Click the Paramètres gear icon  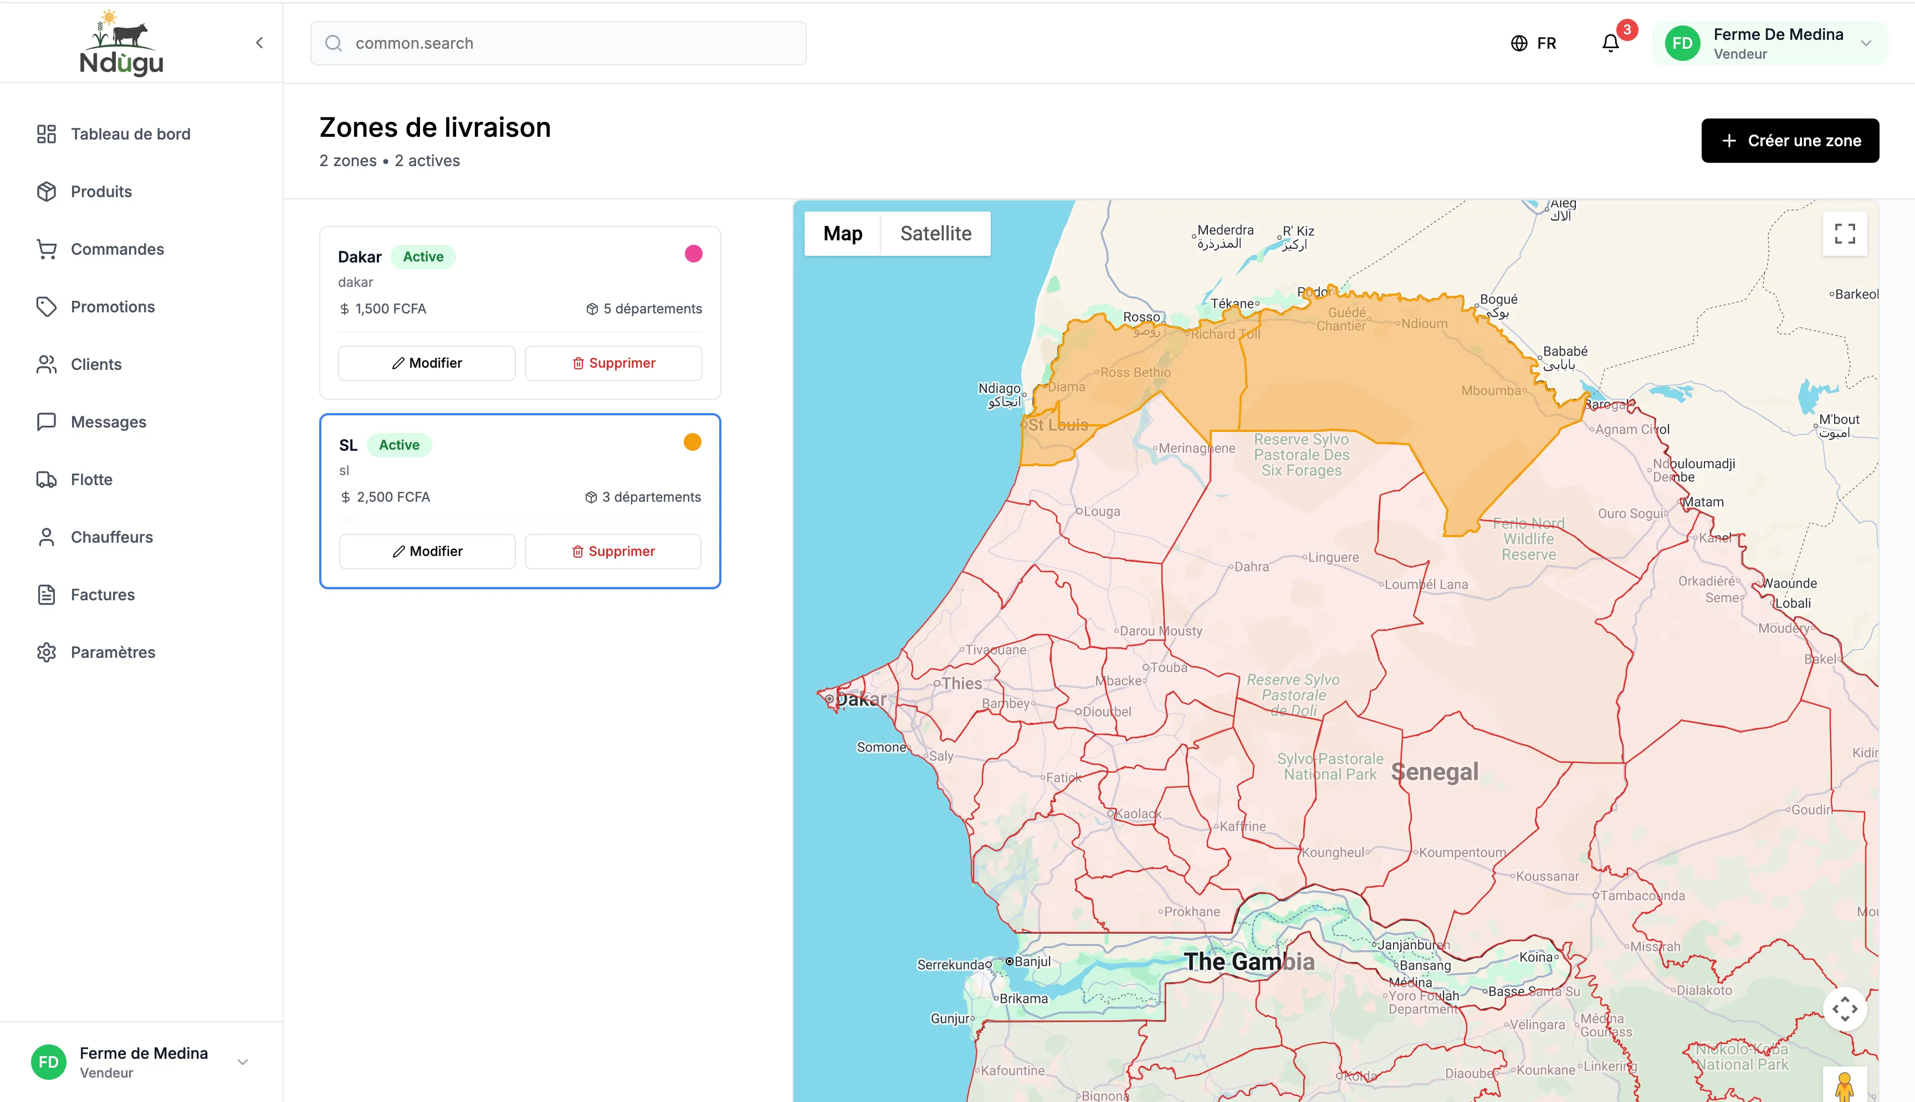(46, 652)
